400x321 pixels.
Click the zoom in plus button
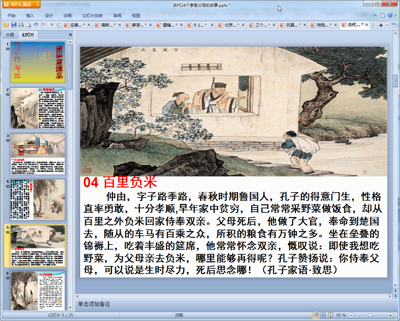click(x=390, y=315)
